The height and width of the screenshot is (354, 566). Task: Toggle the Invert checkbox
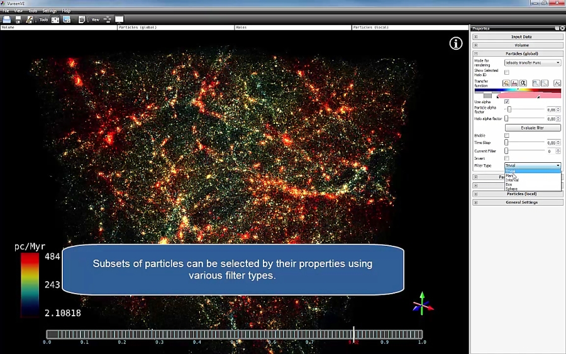pos(507,158)
